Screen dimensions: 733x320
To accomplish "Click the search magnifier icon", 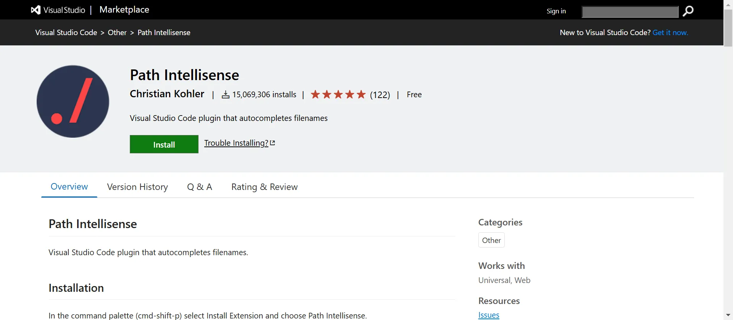I will (x=688, y=11).
